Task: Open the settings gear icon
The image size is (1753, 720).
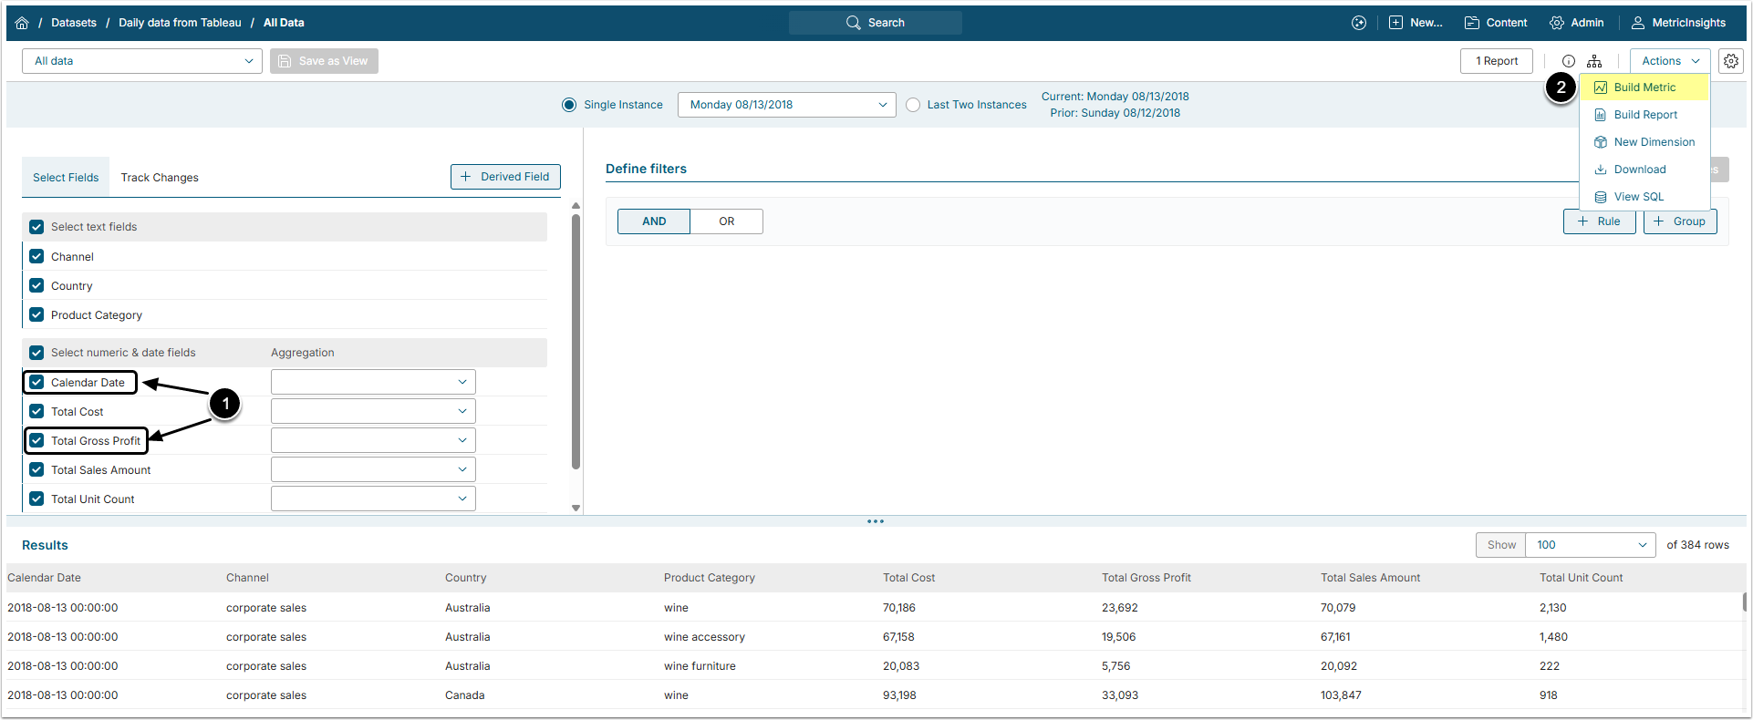Action: click(1730, 61)
